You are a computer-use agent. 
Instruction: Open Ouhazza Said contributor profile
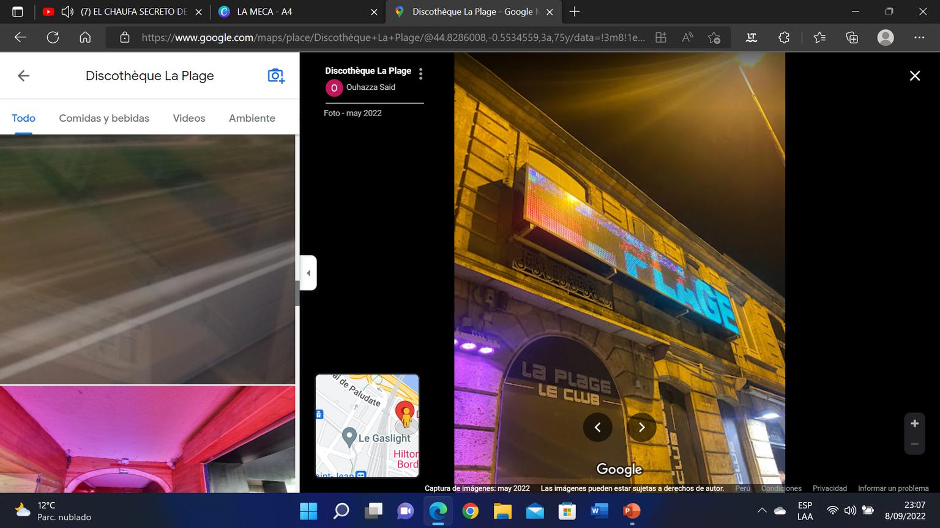[x=370, y=87]
